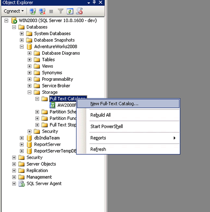Expand the Replication folder node

point(14,171)
